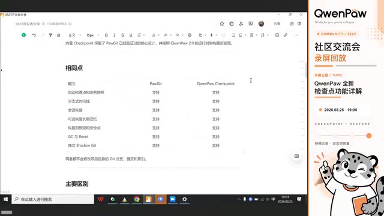
Task: Open the blue video meeting app in taskbar
Action: (172, 199)
